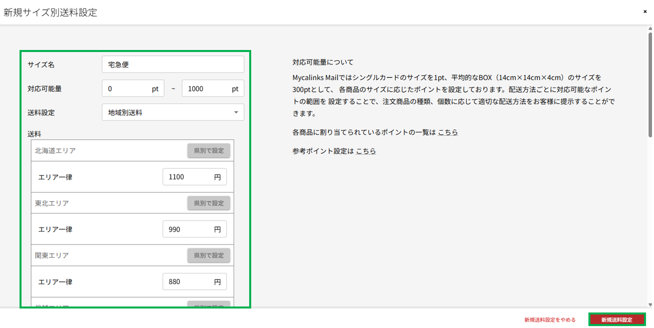The height and width of the screenshot is (328, 654).
Task: Click 新規送料設定をやめる to cancel
Action: (x=549, y=320)
